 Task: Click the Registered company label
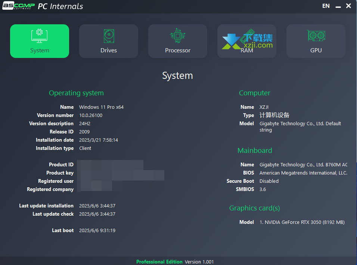(x=50, y=189)
